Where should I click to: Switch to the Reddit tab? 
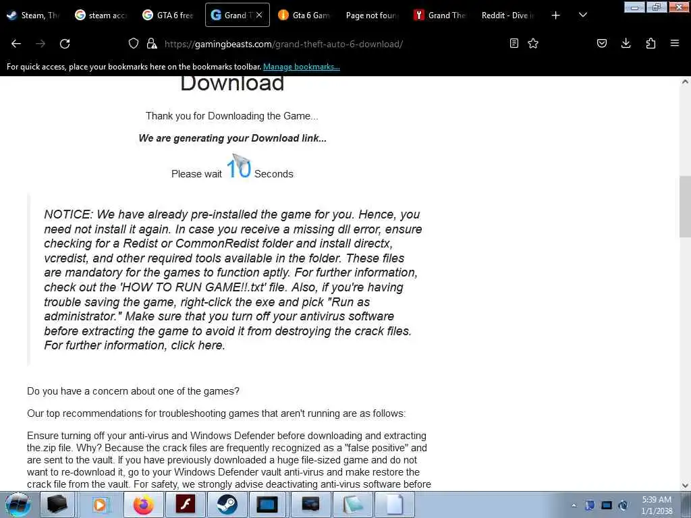click(507, 15)
